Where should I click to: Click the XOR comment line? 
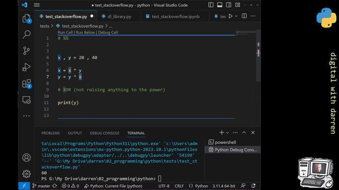[111, 90]
